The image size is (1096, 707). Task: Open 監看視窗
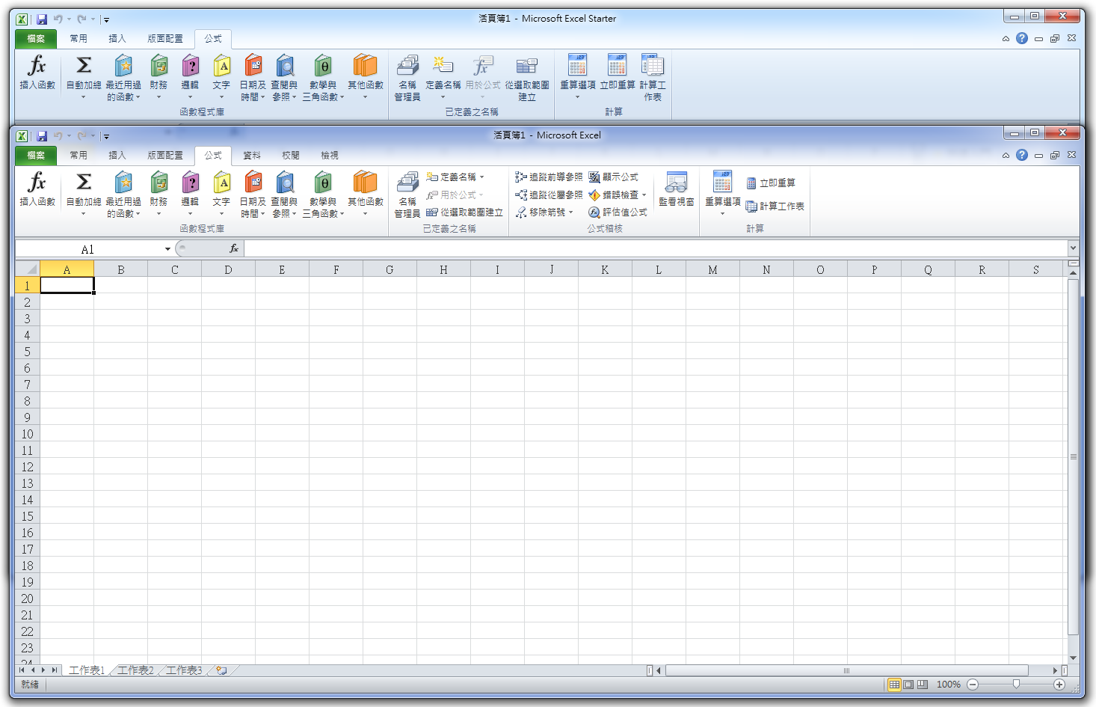click(x=677, y=190)
